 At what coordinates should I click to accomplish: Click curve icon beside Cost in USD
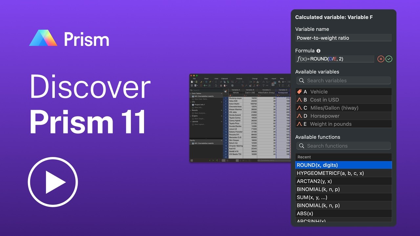[x=299, y=100]
